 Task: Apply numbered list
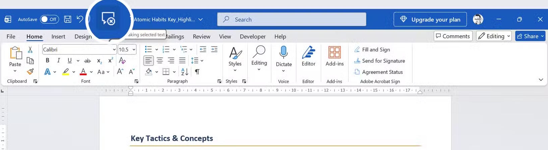tap(166, 49)
